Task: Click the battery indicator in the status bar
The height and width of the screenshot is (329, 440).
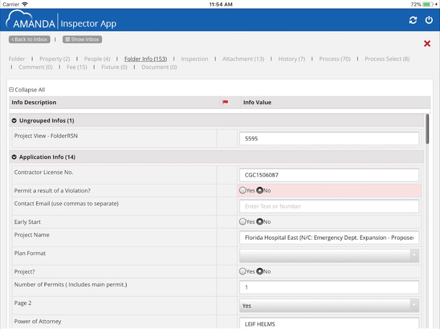Action: 427,4
